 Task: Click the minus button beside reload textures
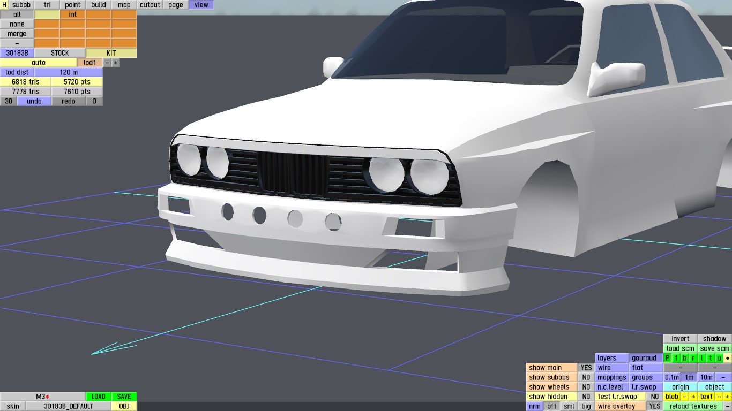(728, 406)
